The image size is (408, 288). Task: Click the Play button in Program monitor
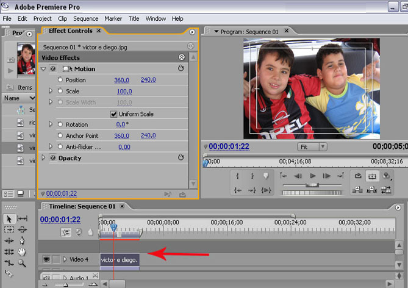(313, 176)
